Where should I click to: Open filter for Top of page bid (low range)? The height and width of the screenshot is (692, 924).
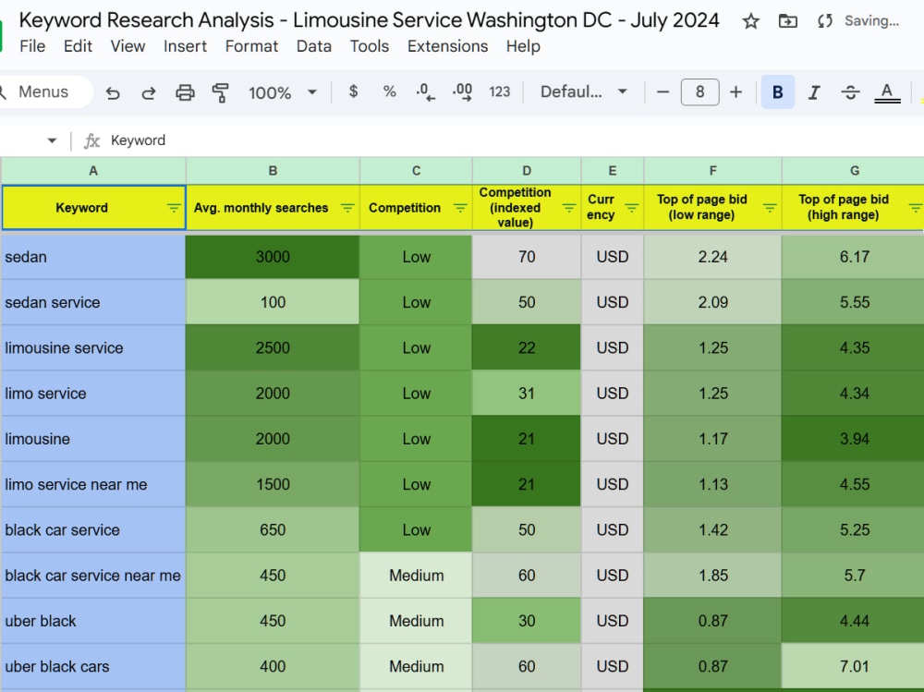point(770,208)
